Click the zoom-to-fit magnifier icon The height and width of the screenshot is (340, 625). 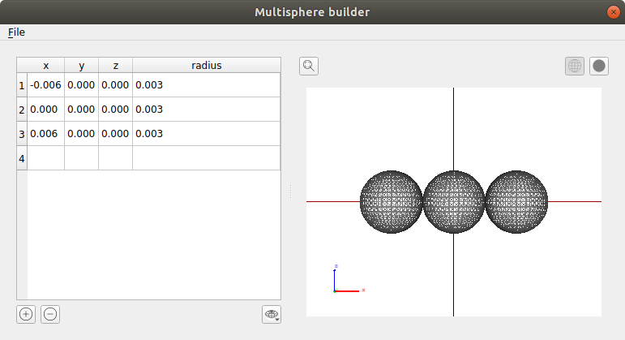pyautogui.click(x=309, y=66)
